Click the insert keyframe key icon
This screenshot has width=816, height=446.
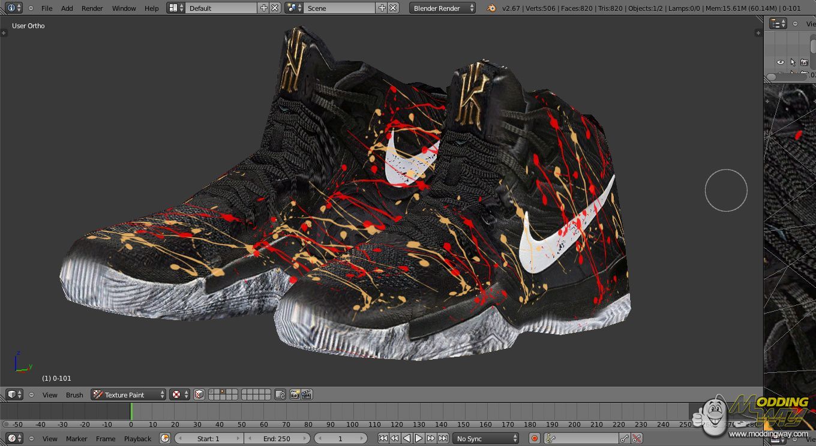click(625, 439)
